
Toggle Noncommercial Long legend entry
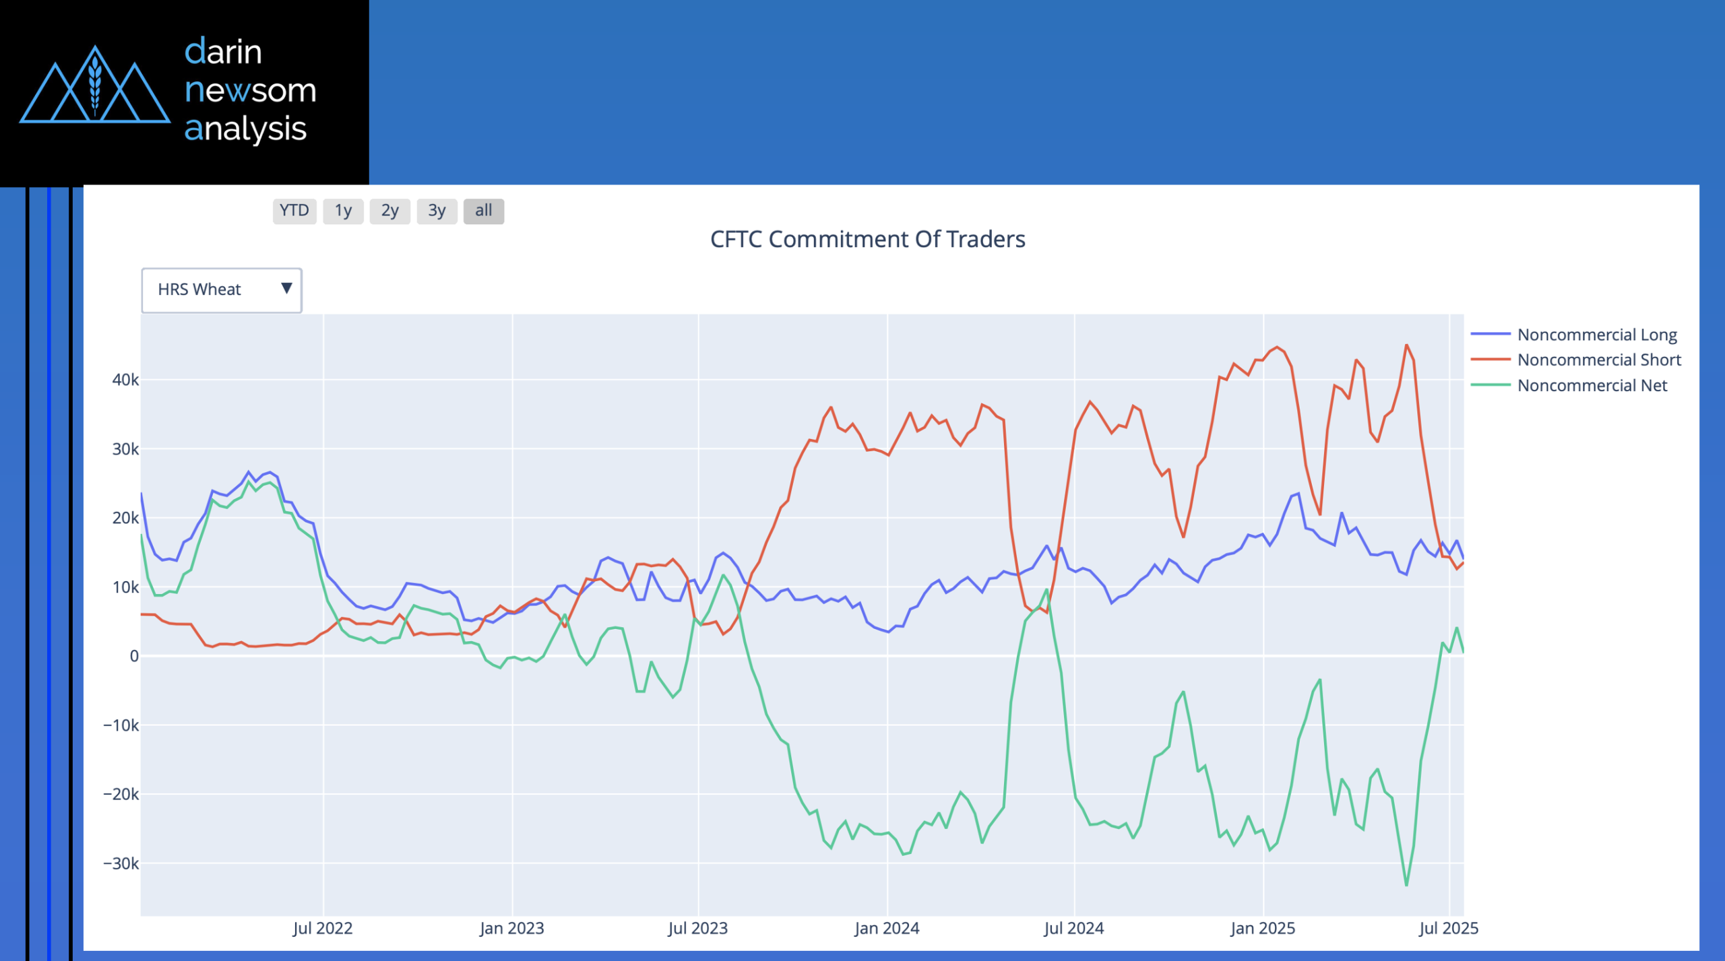[x=1596, y=335]
